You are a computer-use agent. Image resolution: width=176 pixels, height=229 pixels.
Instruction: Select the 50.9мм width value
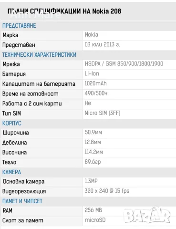(x=93, y=132)
